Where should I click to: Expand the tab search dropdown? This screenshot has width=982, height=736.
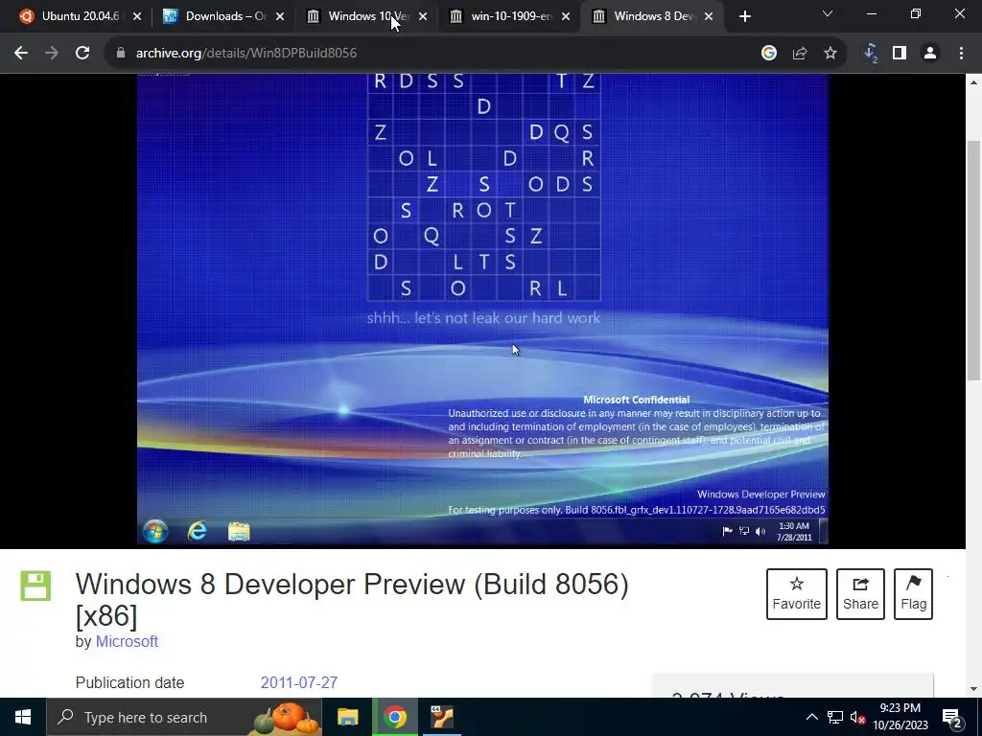[x=828, y=13]
